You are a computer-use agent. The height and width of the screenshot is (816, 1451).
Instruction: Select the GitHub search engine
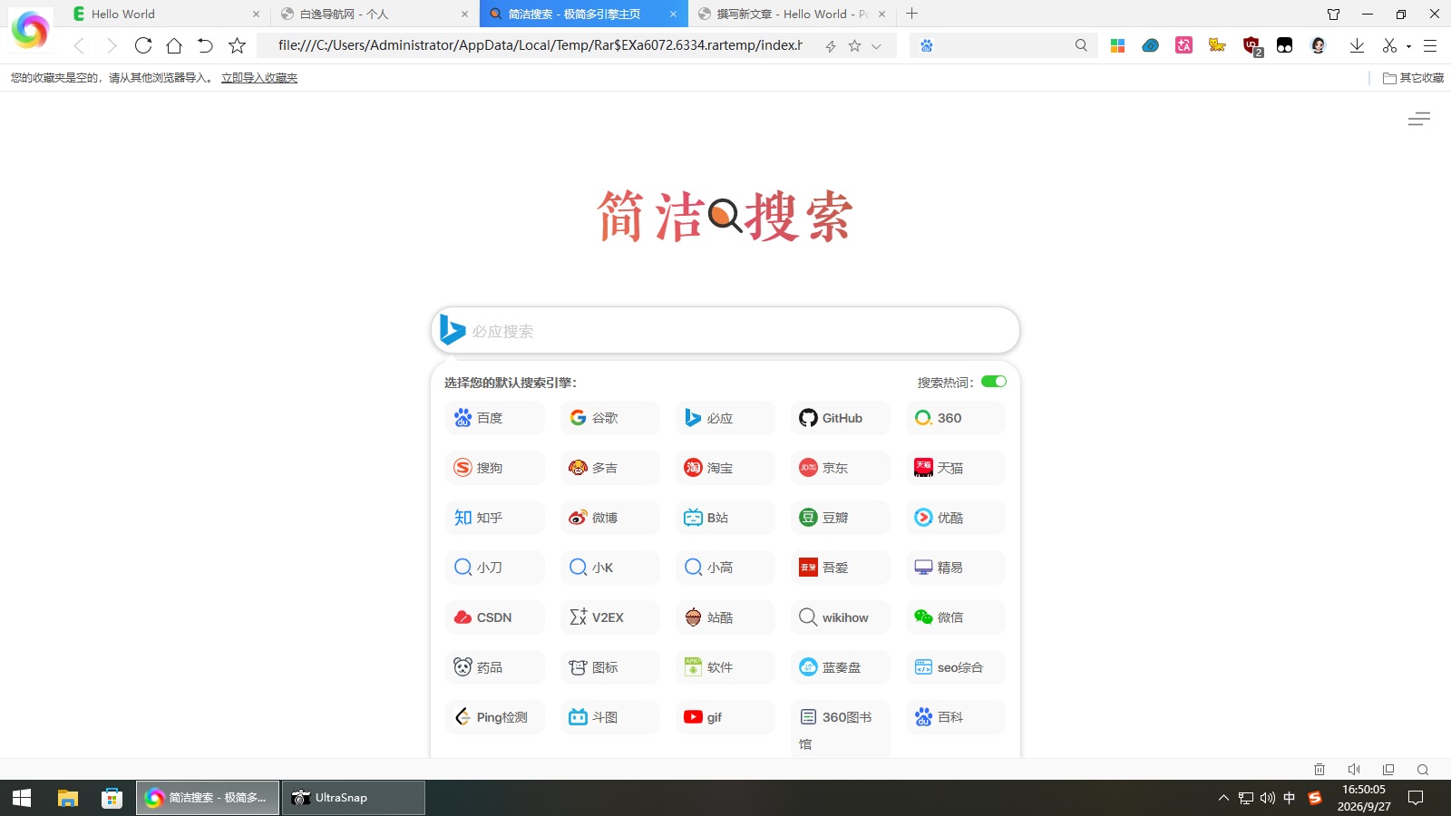840,418
